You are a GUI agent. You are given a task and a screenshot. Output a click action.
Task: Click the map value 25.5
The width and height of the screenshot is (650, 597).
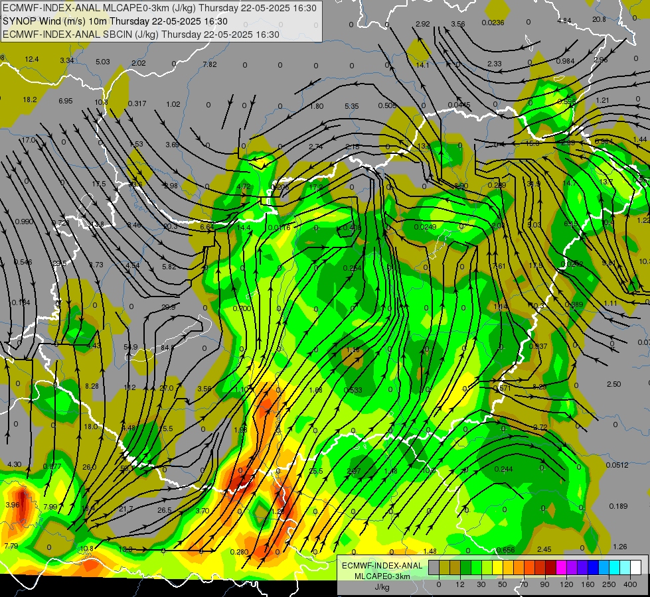pos(316,471)
